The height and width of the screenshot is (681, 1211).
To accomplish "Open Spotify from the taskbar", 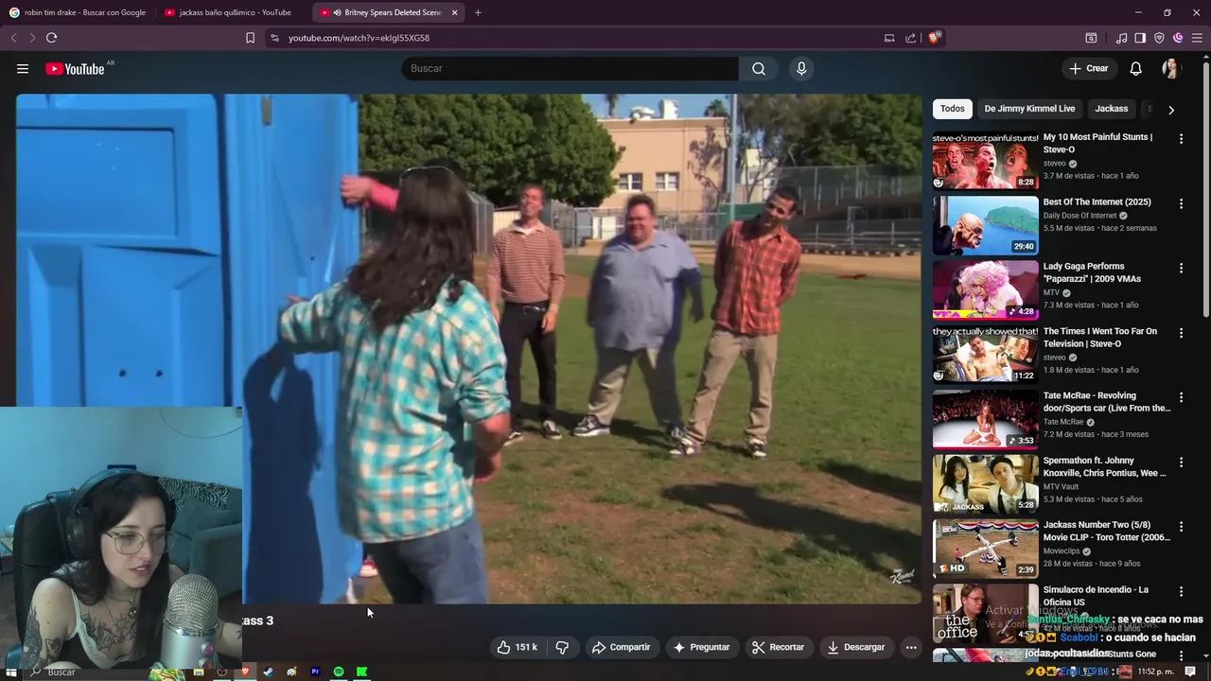I will pyautogui.click(x=339, y=672).
